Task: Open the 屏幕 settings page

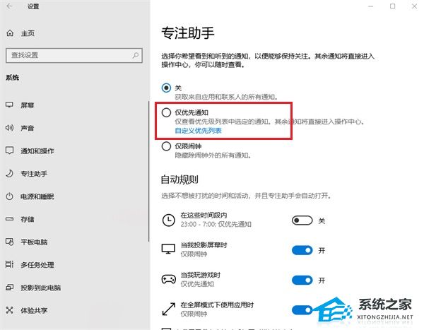Action: 28,105
